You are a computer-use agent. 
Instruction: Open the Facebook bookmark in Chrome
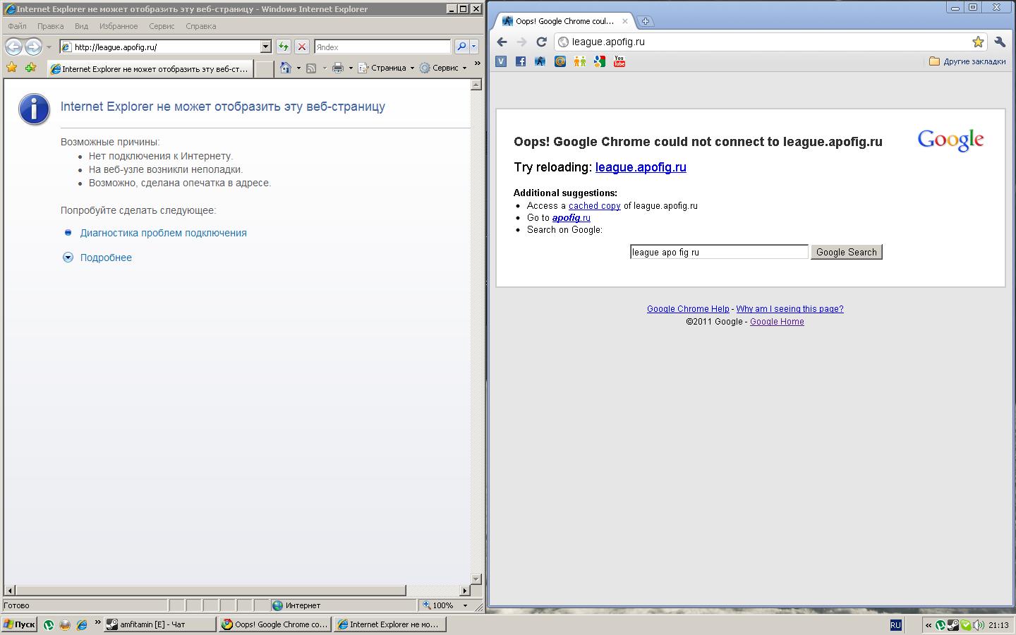[x=521, y=61]
